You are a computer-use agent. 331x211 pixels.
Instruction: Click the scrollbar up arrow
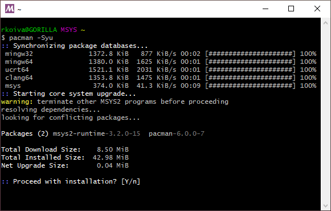(325, 23)
